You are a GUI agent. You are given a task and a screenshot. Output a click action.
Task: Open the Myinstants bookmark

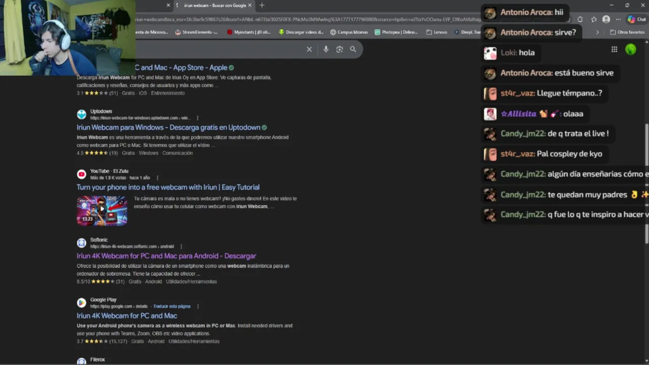point(249,32)
